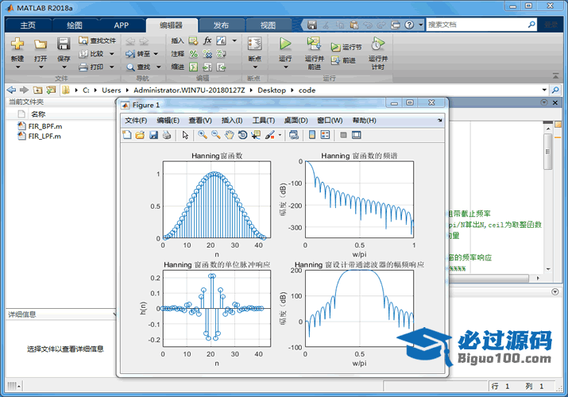Screen dimensions: 568x397
Task: Click the Save (保存) disk icon
Action: coord(64,44)
